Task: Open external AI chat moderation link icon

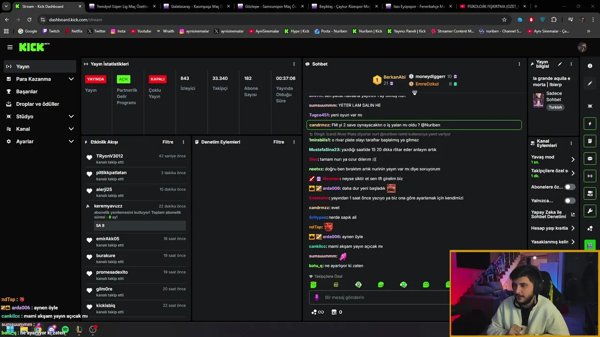Action: pyautogui.click(x=572, y=215)
